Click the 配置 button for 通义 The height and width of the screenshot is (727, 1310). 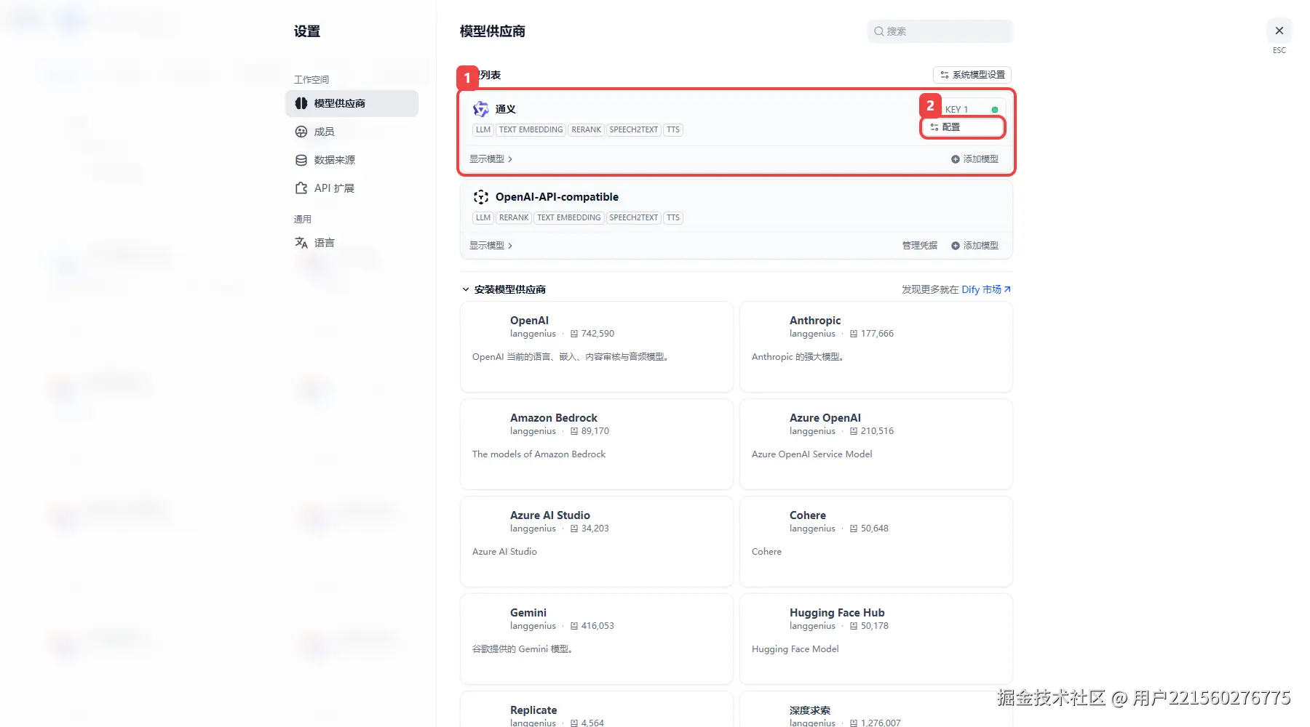point(963,127)
